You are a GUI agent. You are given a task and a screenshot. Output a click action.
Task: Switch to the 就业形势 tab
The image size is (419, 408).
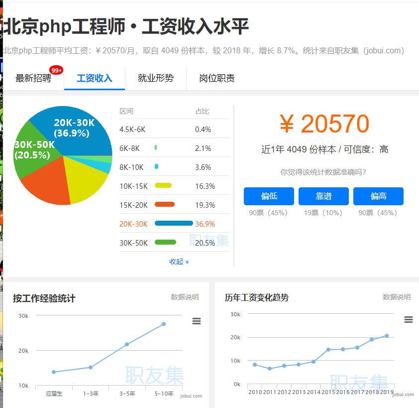(x=156, y=78)
